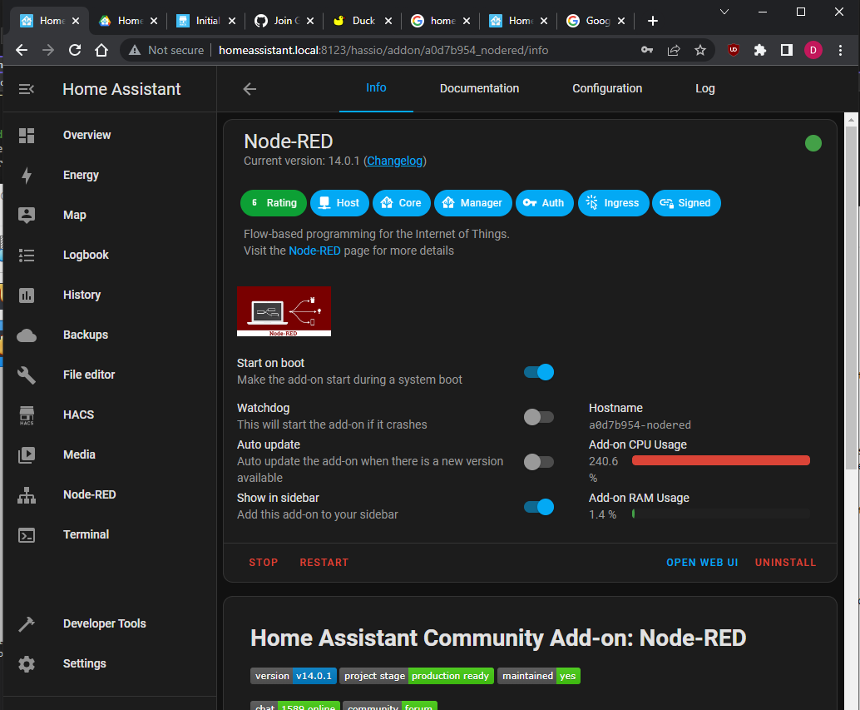
Task: Bookmark this page with the star icon
Action: coord(699,51)
